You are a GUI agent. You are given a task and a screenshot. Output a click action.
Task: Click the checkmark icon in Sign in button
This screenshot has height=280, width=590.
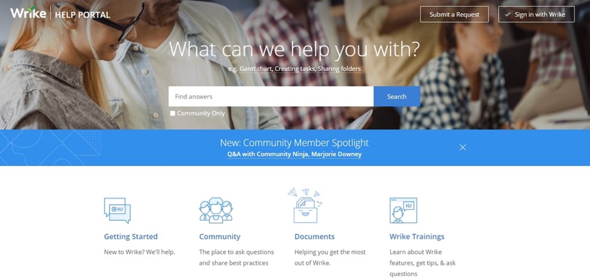point(508,14)
